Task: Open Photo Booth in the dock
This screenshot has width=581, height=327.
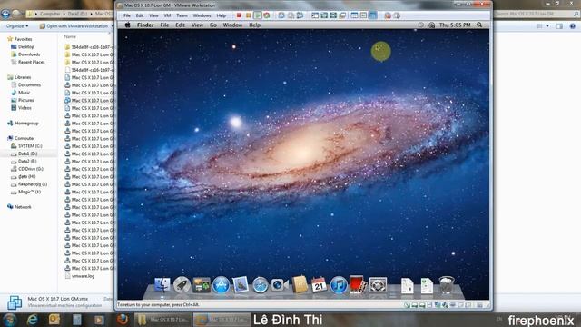Action: pos(358,284)
